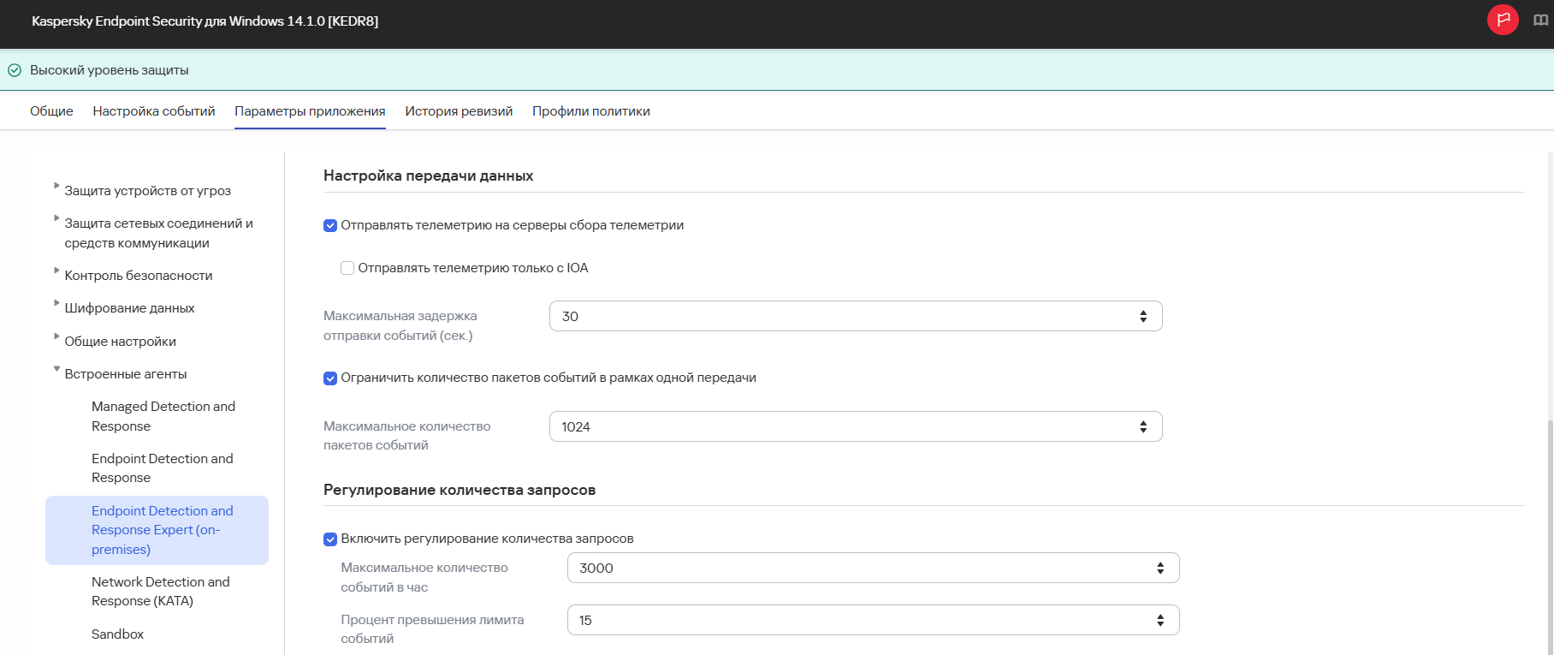
Task: Toggle 'Ограничить количество пакетов событий' checkbox
Action: tap(330, 378)
